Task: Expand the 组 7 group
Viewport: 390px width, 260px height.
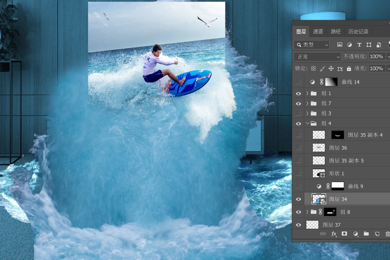Action: pyautogui.click(x=308, y=104)
